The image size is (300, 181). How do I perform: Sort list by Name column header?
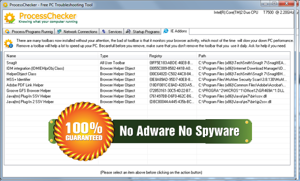coord(51,56)
